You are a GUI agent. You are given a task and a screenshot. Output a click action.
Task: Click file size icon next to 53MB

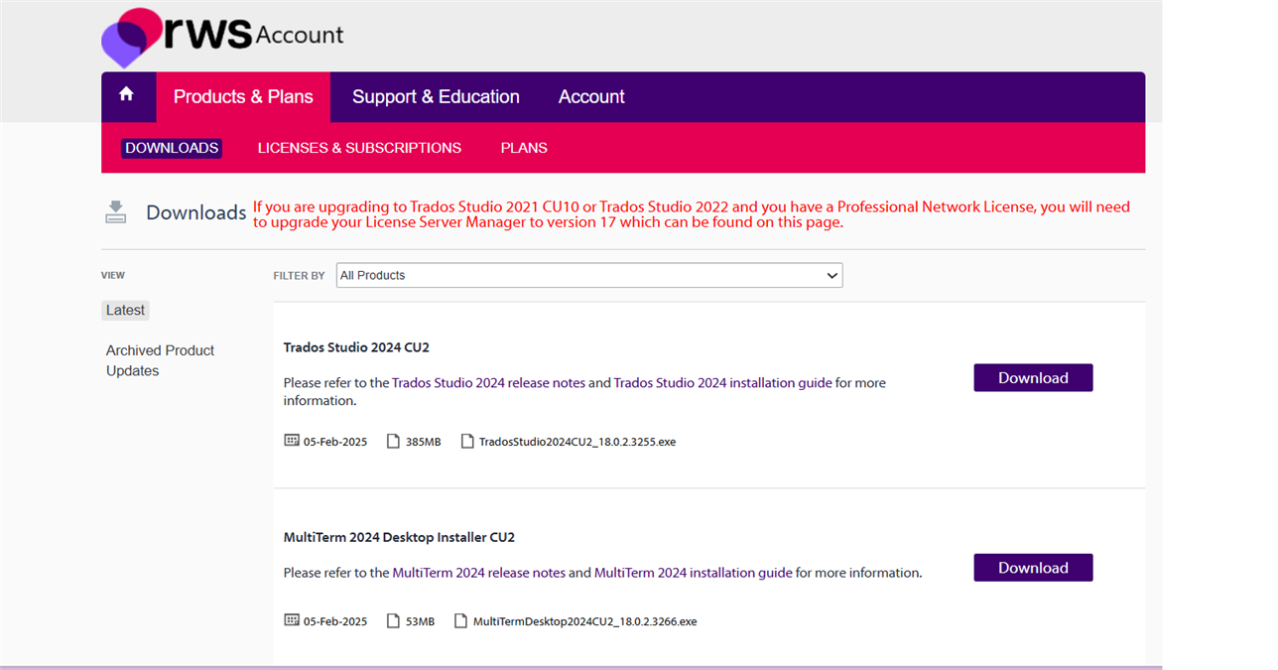pyautogui.click(x=393, y=620)
